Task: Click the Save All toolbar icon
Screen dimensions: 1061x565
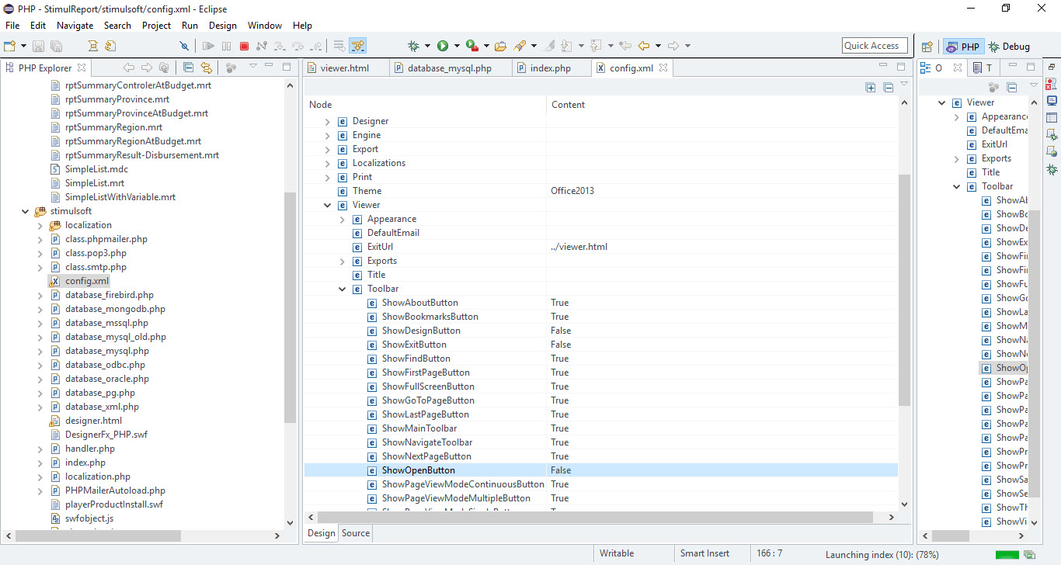Action: [57, 46]
